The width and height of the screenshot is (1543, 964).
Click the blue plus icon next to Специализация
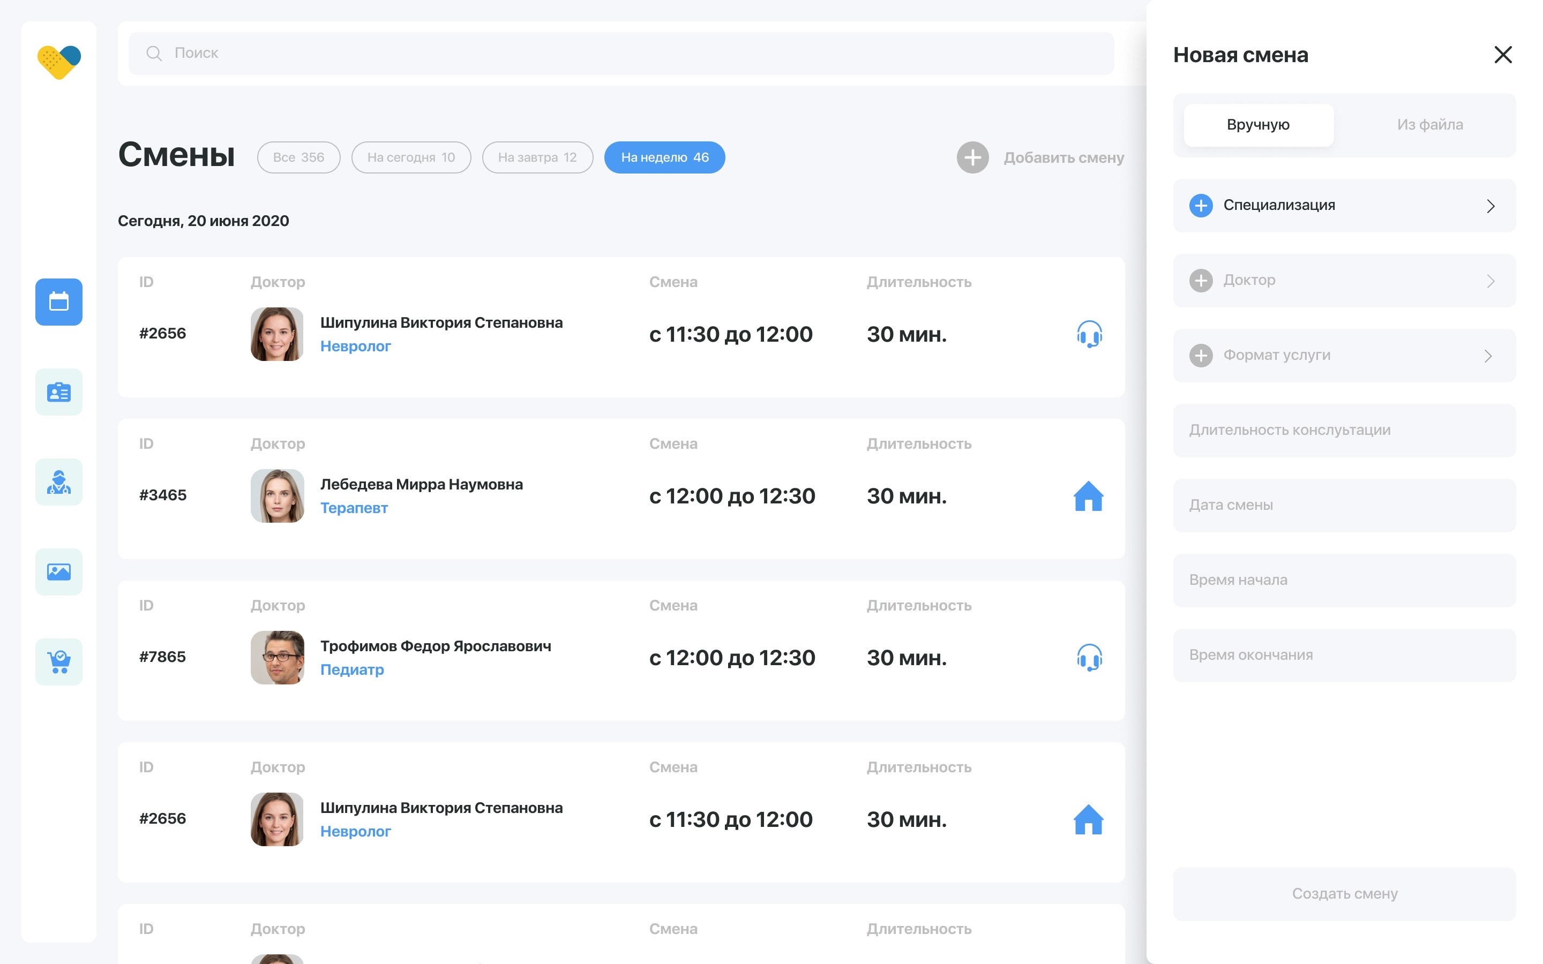click(1201, 205)
